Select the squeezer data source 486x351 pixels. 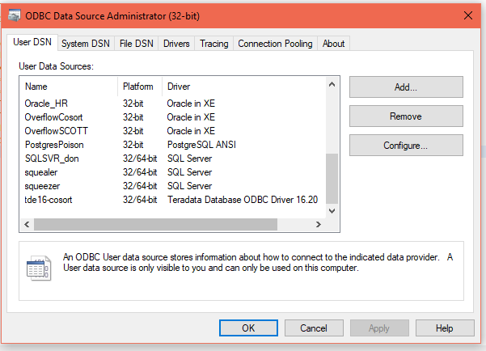point(42,186)
